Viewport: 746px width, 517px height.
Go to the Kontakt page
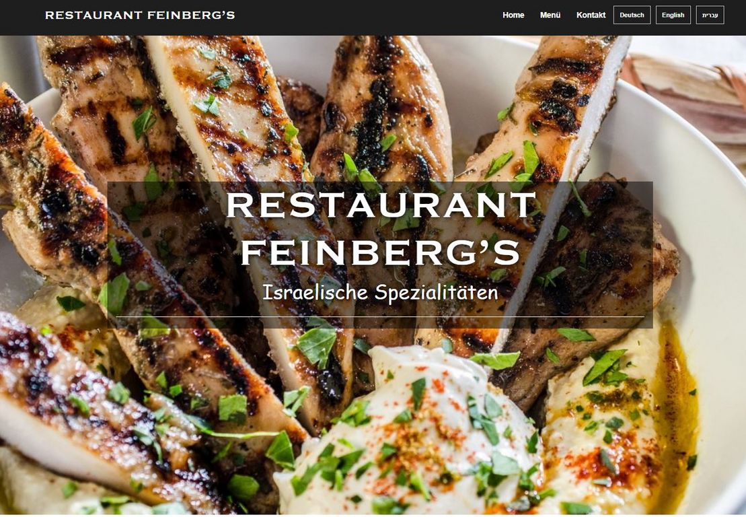tap(591, 15)
